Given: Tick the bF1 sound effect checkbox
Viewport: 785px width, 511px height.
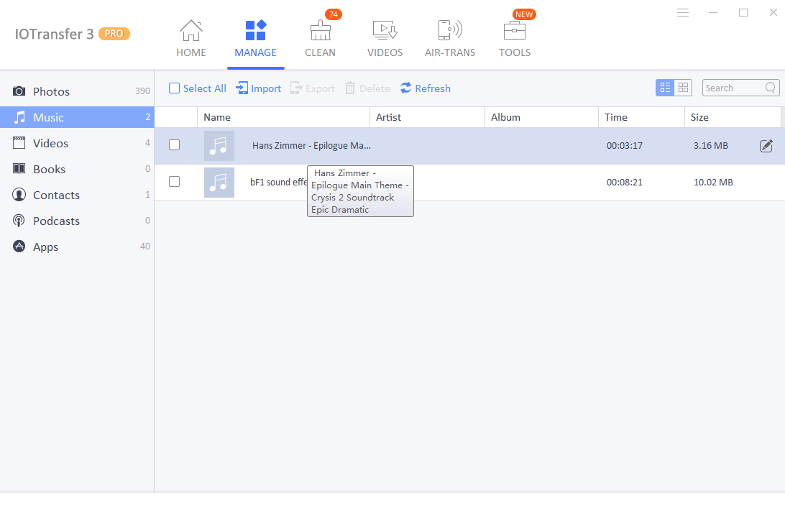Looking at the screenshot, I should [x=173, y=182].
